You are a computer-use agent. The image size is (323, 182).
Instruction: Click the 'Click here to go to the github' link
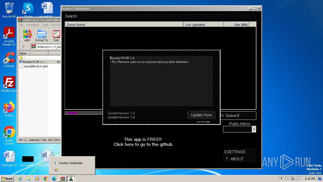143,145
